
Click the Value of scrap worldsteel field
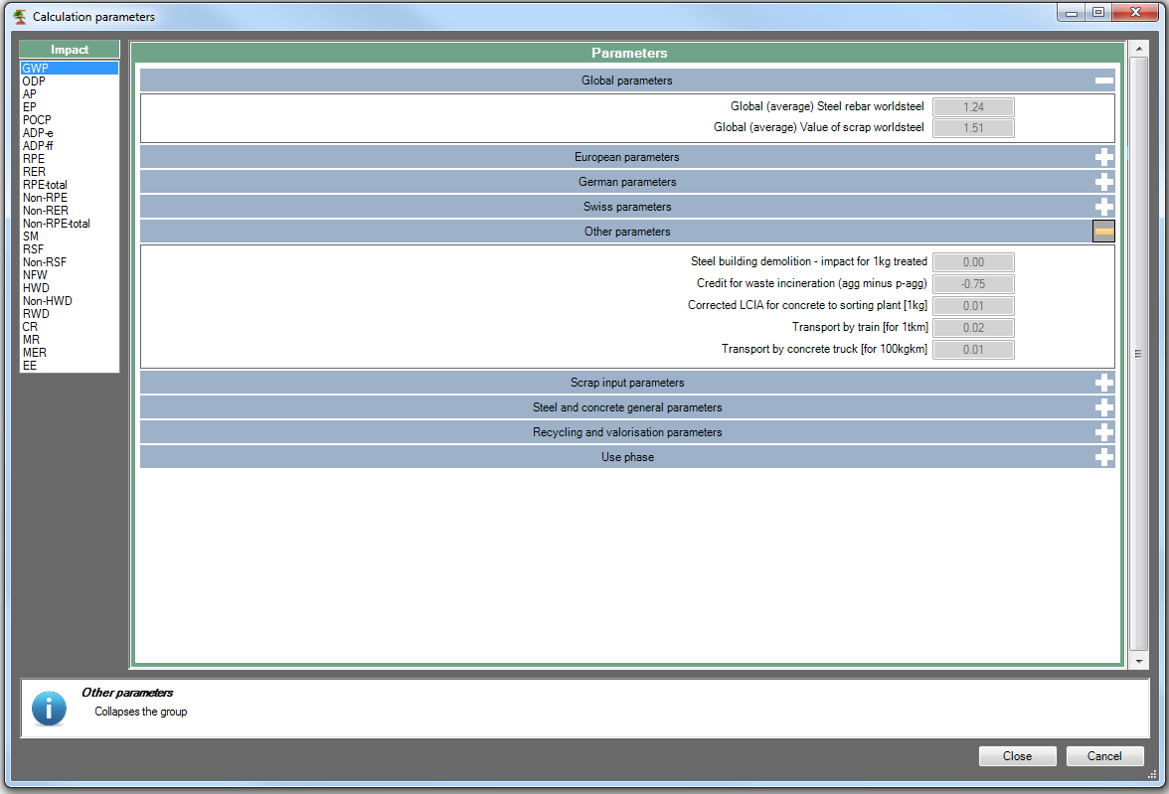tap(973, 128)
